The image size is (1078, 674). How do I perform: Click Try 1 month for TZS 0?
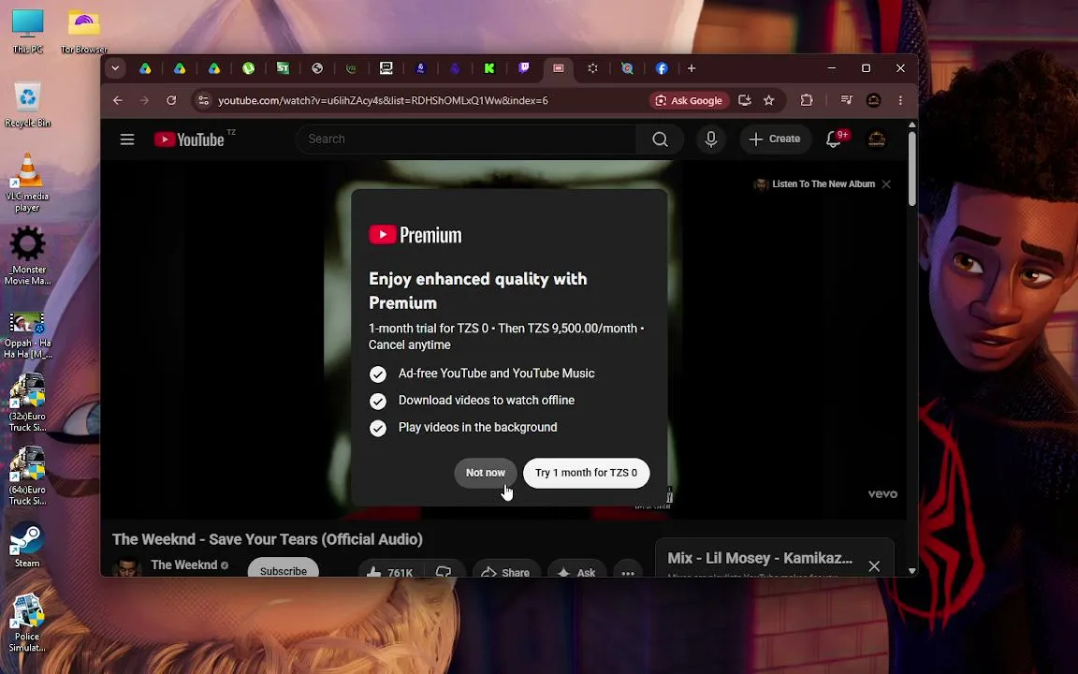(x=587, y=473)
